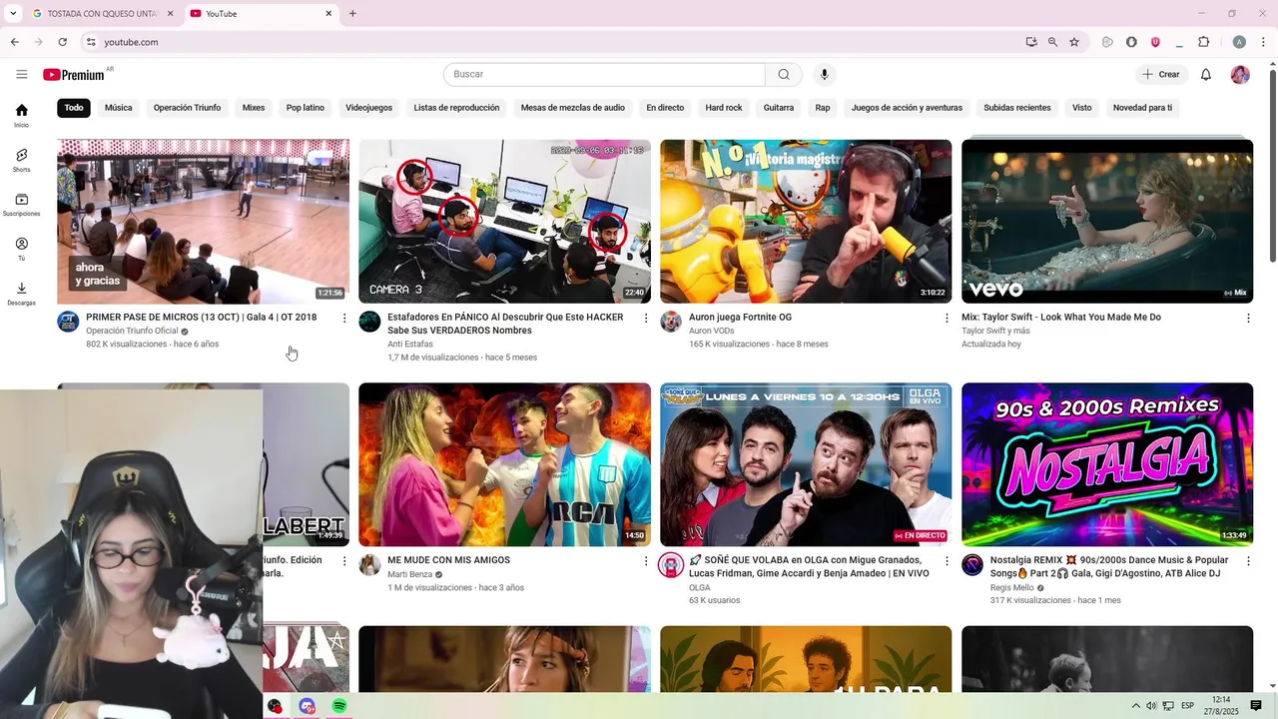Viewport: 1278px width, 719px height.
Task: Open the Auron VODs channel avatar
Action: click(x=671, y=322)
